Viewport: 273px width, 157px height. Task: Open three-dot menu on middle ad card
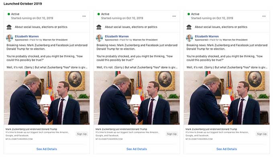coord(174,16)
